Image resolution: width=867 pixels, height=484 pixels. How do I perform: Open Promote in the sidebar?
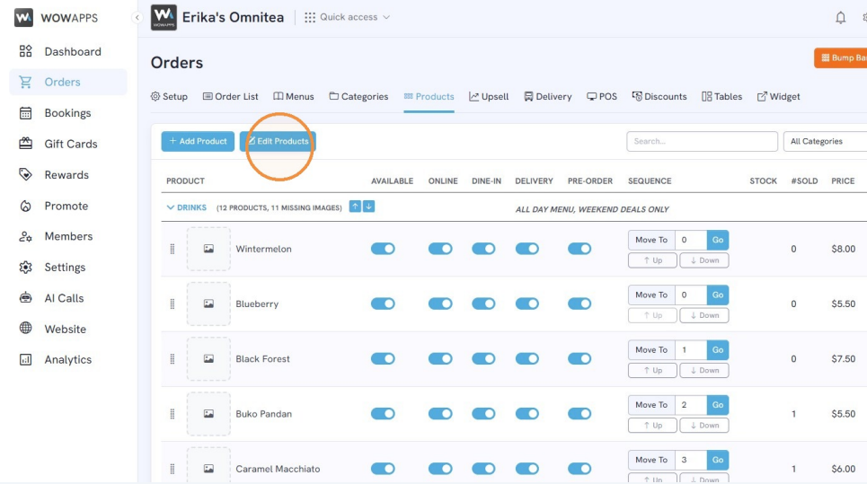(68, 206)
